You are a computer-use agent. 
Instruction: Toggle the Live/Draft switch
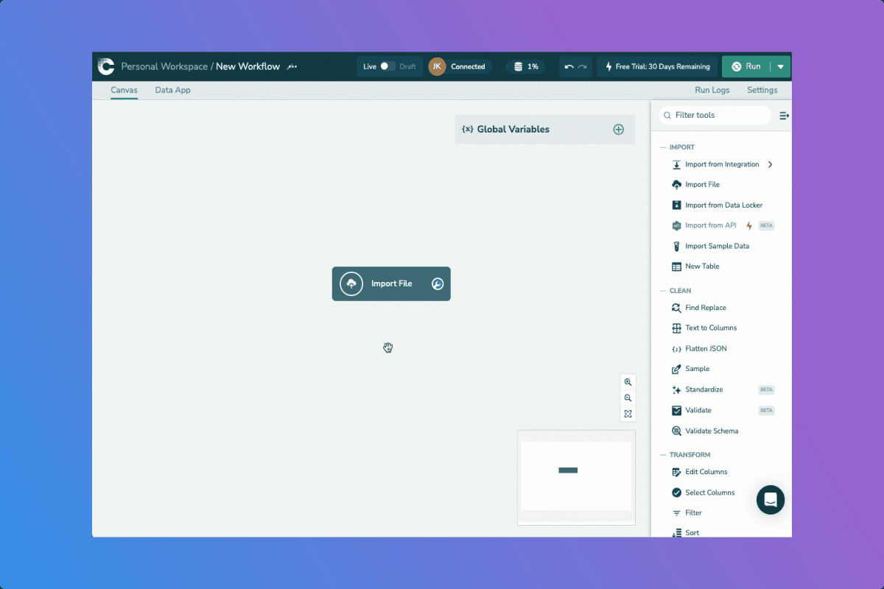click(x=387, y=66)
